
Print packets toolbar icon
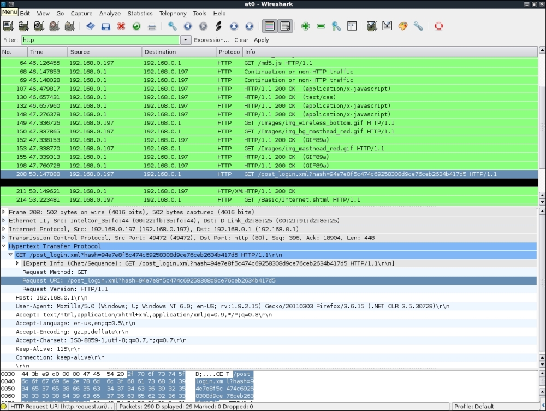pyautogui.click(x=152, y=26)
